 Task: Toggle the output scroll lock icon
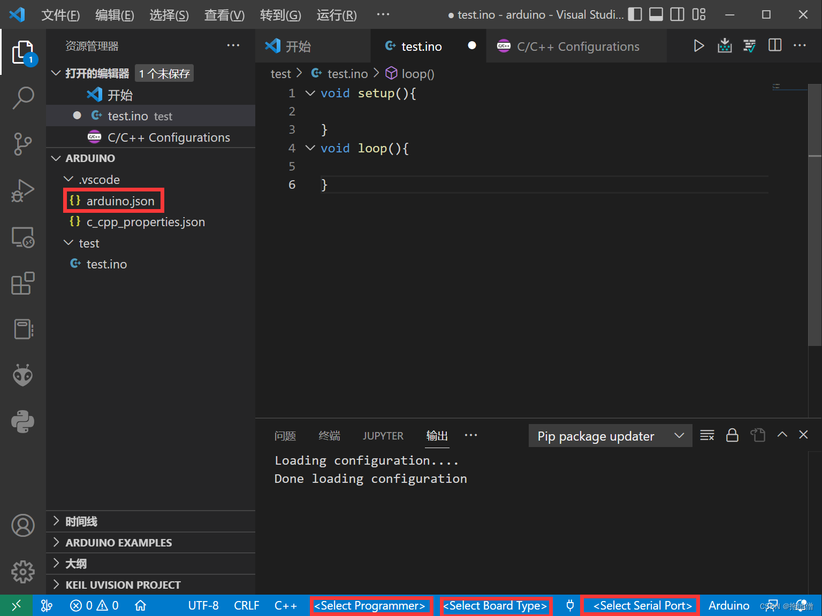pos(732,435)
